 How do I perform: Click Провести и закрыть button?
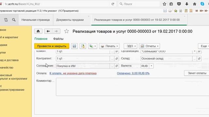(52, 46)
